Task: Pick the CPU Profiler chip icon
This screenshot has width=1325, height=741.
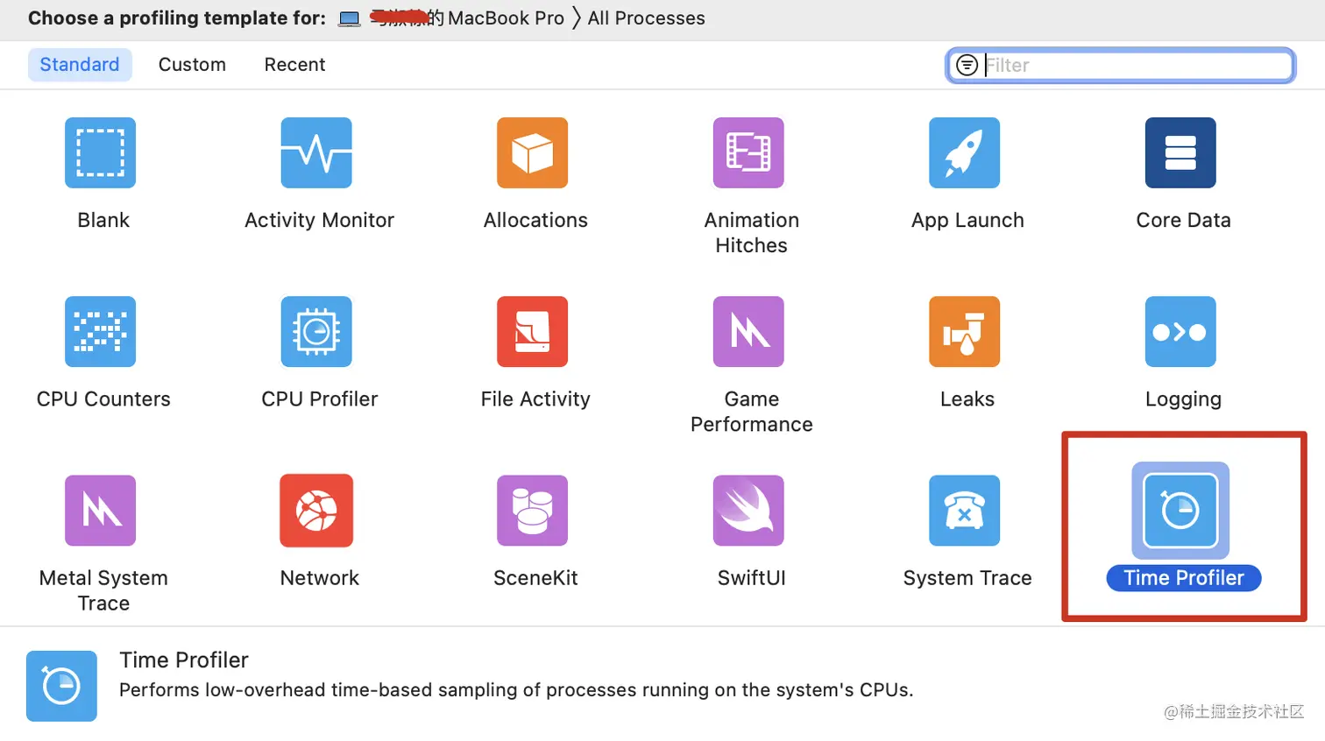Action: click(x=316, y=331)
